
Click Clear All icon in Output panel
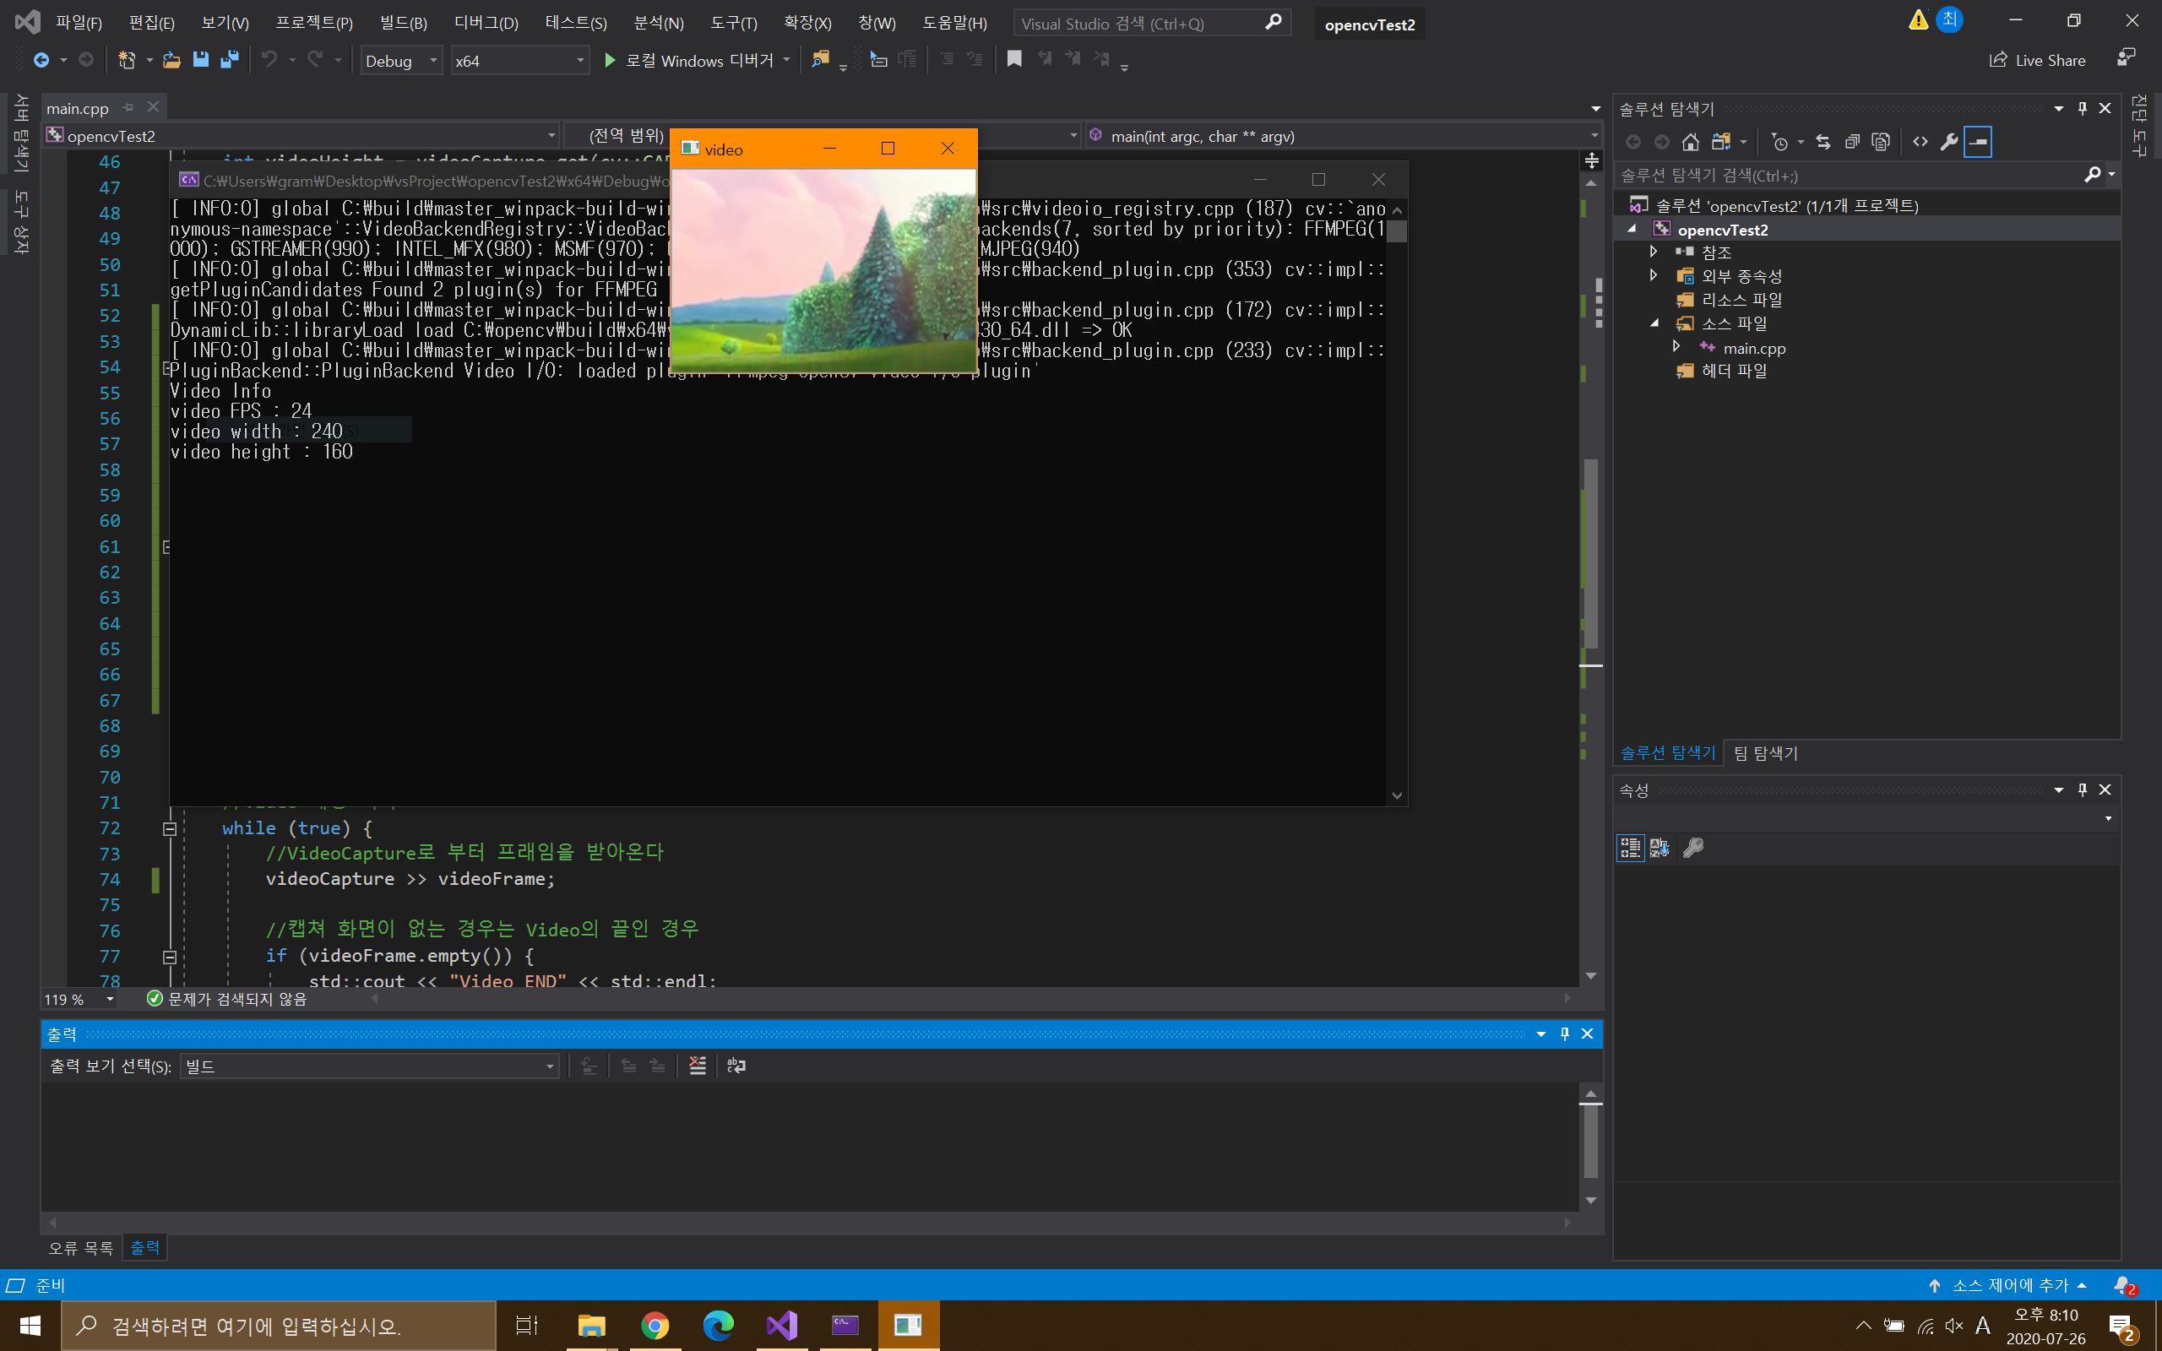point(697,1065)
